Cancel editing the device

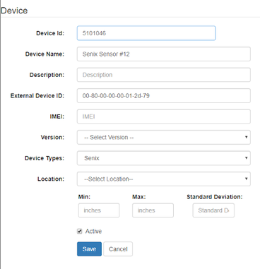click(x=118, y=249)
